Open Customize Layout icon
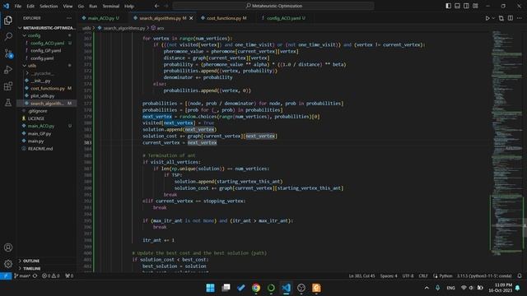 476,6
